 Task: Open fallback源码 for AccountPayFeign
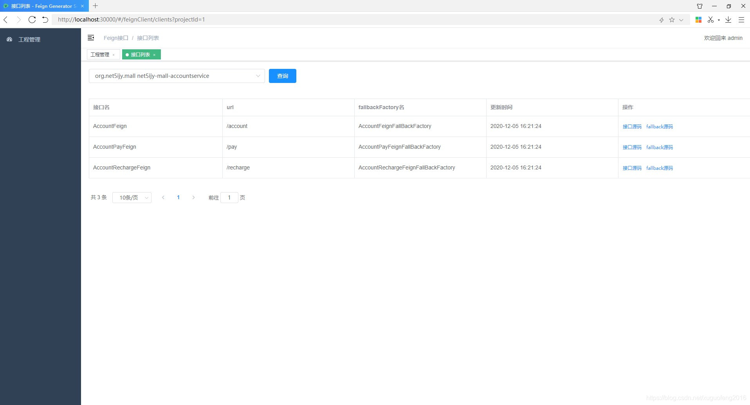pyautogui.click(x=660, y=147)
